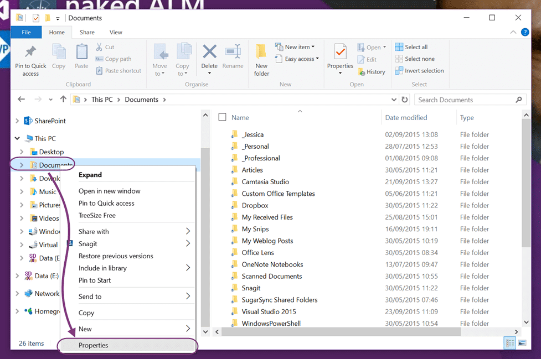Viewport: 541px width, 359px height.
Task: Switch to the View ribbon tab
Action: 116,33
